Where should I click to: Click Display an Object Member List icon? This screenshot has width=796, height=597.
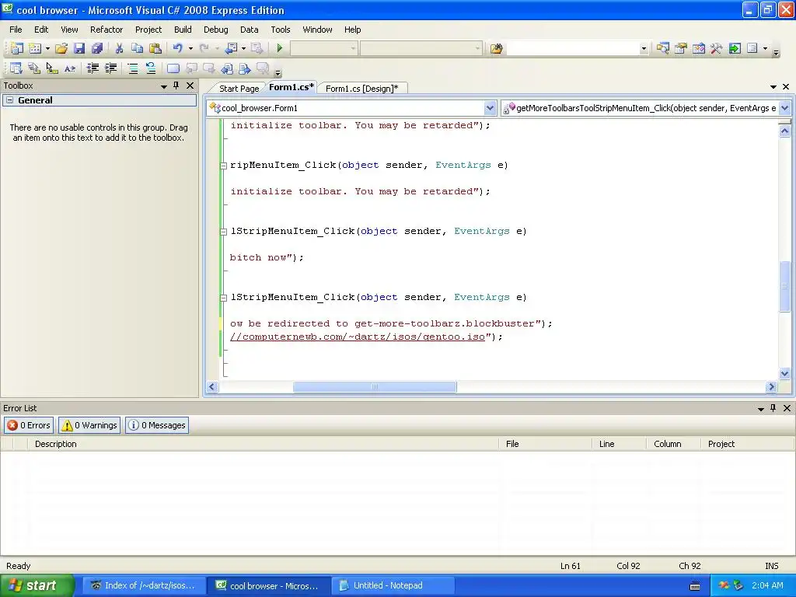coord(16,68)
